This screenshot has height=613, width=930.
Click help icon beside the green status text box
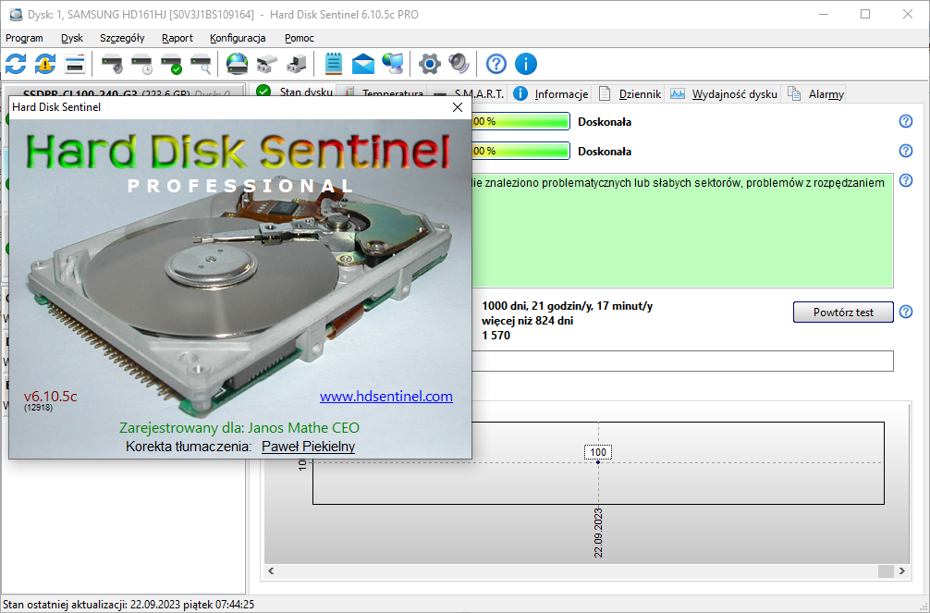click(x=906, y=180)
